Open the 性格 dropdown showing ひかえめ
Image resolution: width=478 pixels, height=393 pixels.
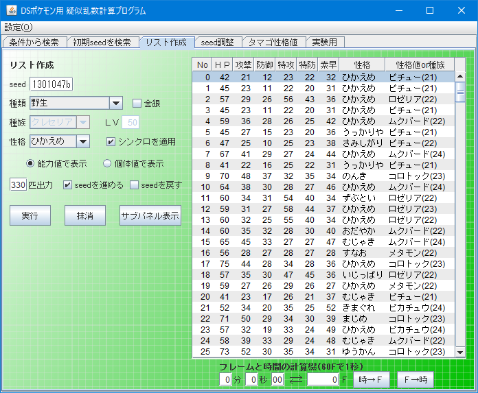(x=60, y=141)
